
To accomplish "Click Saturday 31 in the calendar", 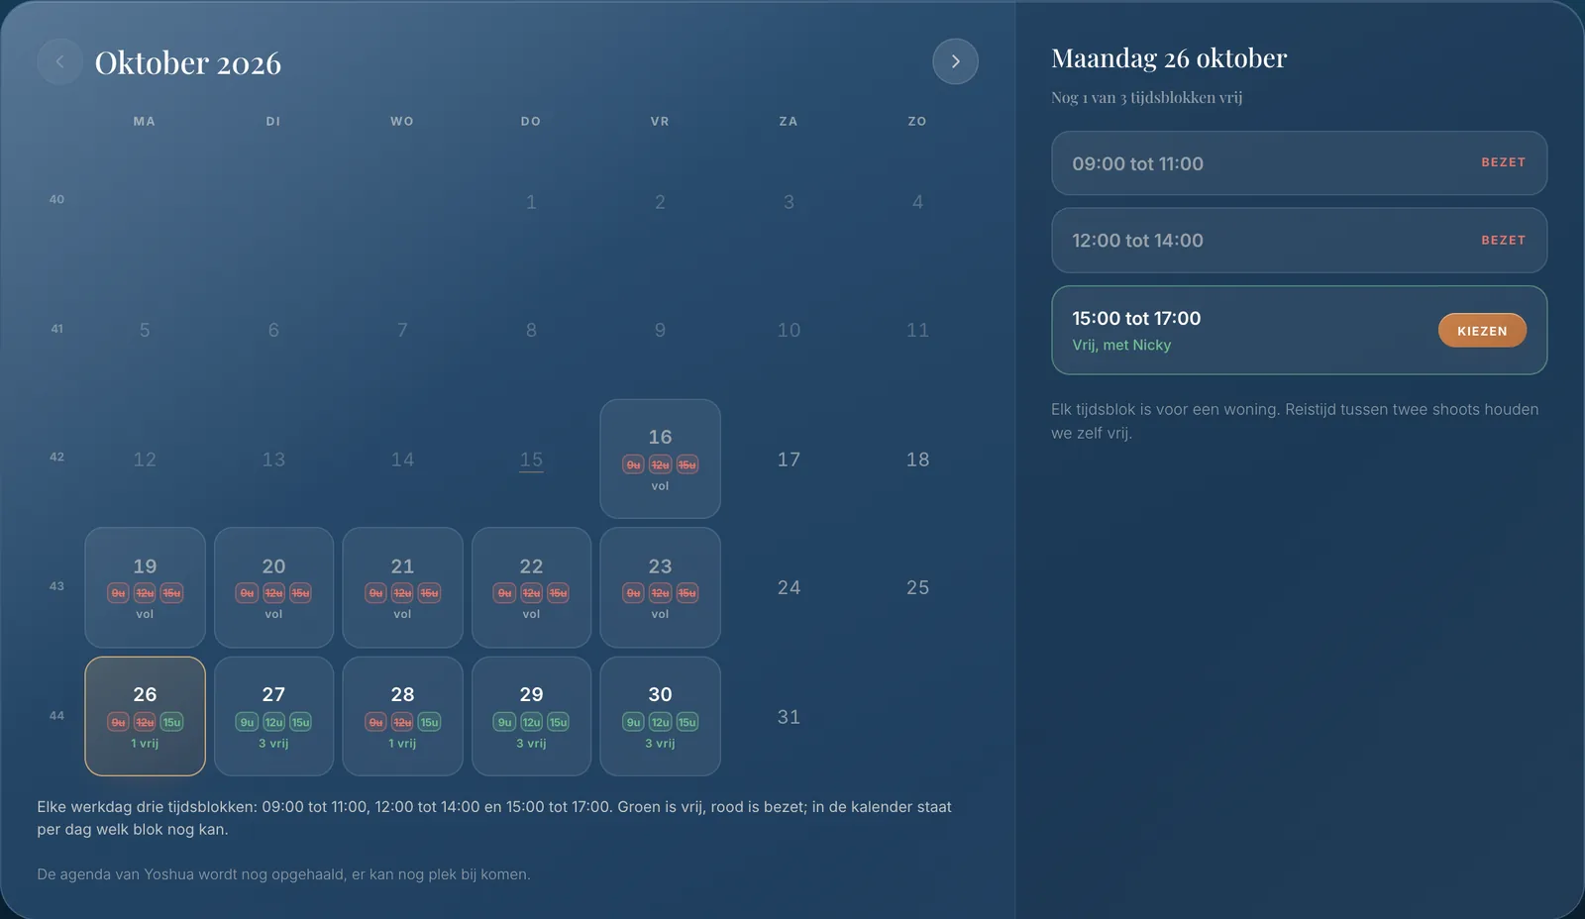I will pyautogui.click(x=789, y=716).
